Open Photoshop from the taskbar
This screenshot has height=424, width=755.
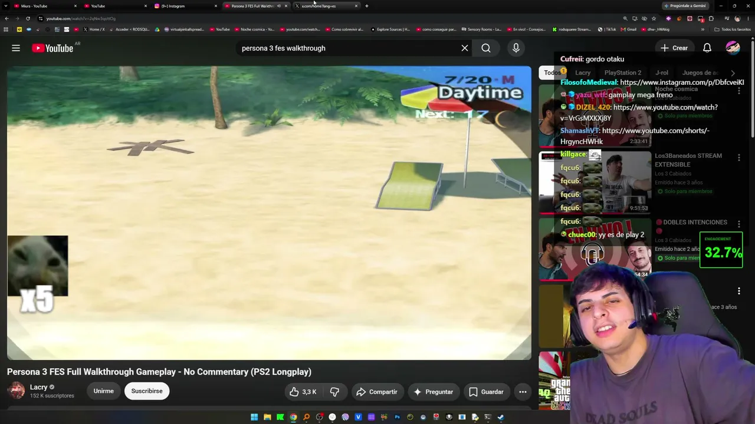[x=397, y=418]
